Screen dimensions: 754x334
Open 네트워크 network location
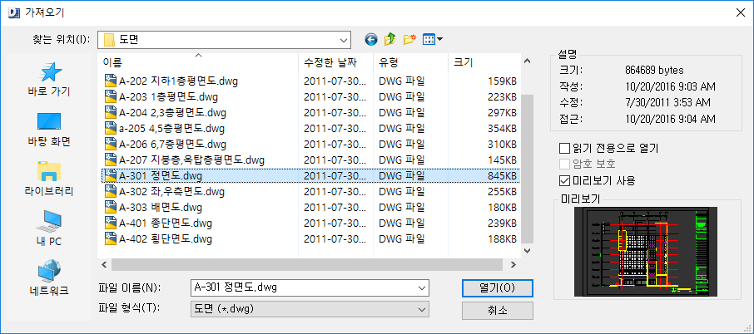click(x=48, y=278)
